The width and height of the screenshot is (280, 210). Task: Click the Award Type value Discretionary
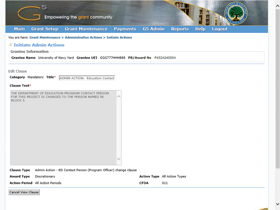[45, 176]
